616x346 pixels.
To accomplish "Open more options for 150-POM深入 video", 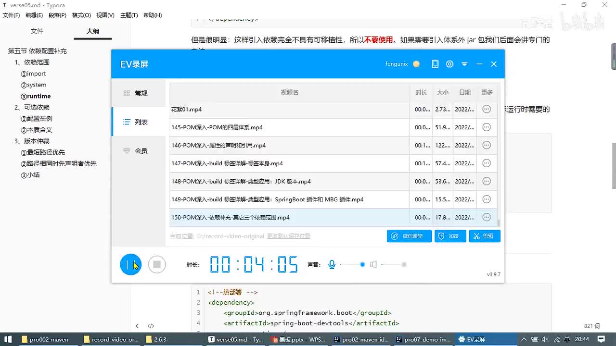I will pos(487,217).
